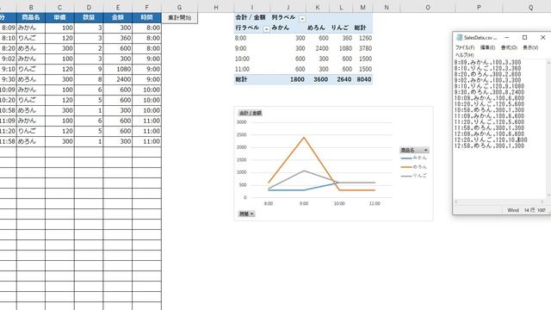Click the 合計 / 金額 field button on chart
Viewport: 551px width, 310px height.
[251, 113]
